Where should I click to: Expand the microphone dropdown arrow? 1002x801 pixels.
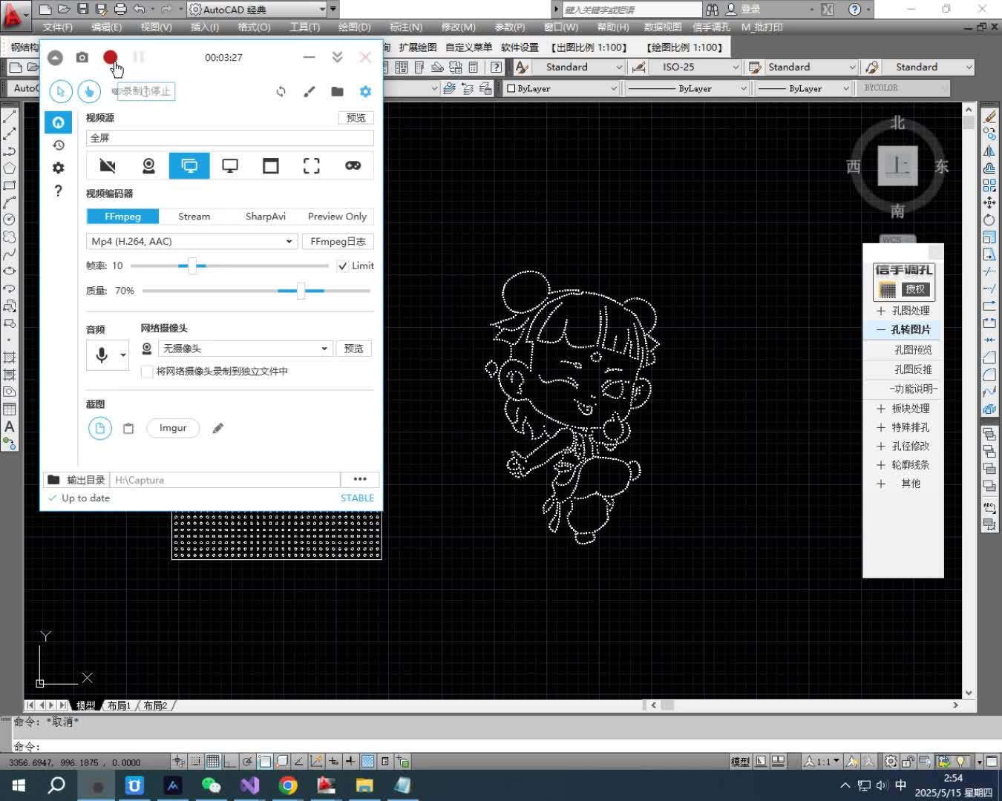[x=123, y=355]
